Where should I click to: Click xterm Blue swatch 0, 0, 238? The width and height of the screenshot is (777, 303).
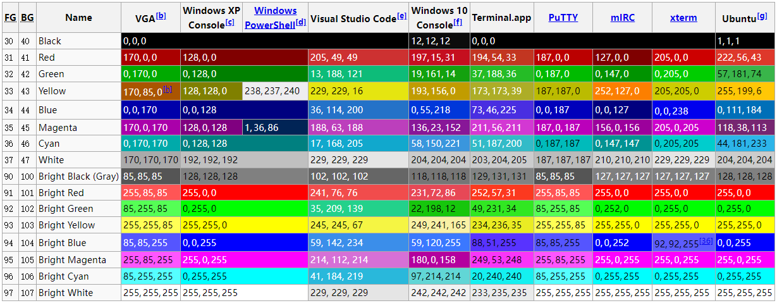pyautogui.click(x=683, y=110)
